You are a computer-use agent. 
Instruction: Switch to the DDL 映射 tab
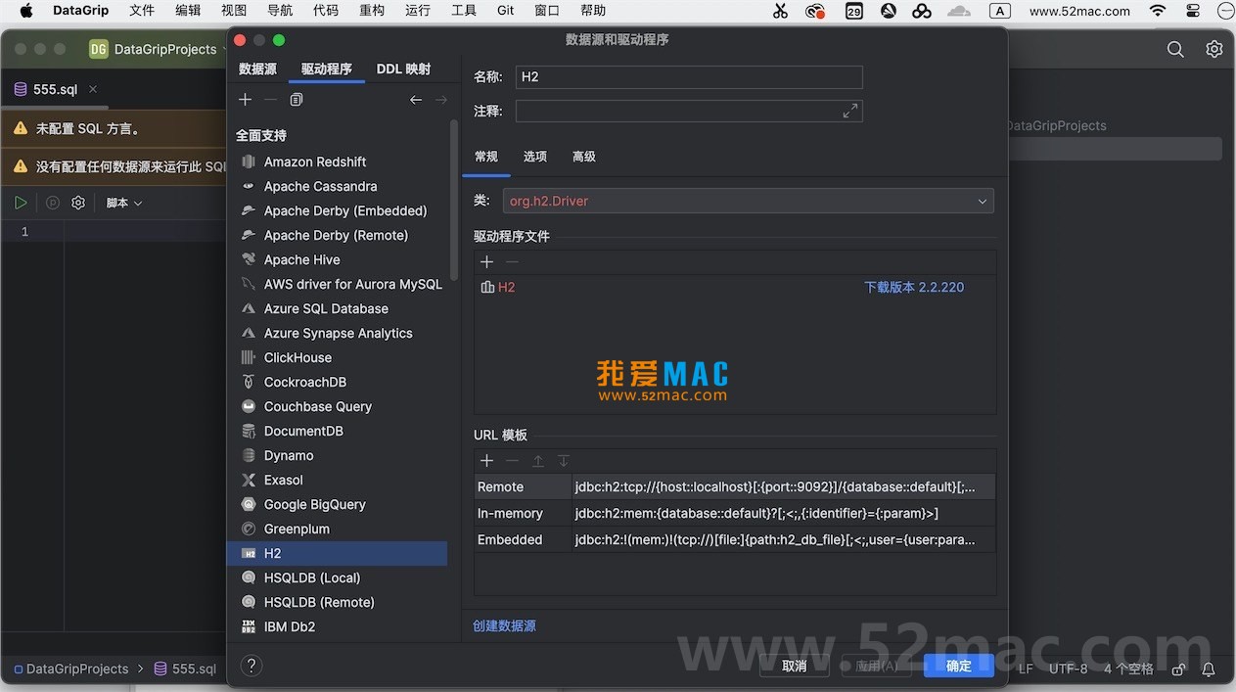pyautogui.click(x=403, y=69)
